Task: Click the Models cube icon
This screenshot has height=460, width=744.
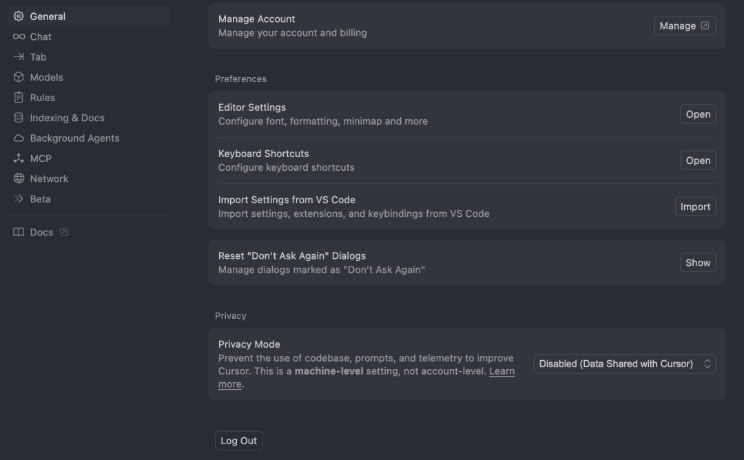Action: (x=19, y=77)
